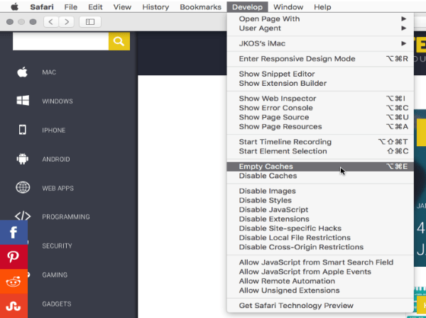Share via the Facebook button
Screen dimensions: 426x318
pos(13,232)
